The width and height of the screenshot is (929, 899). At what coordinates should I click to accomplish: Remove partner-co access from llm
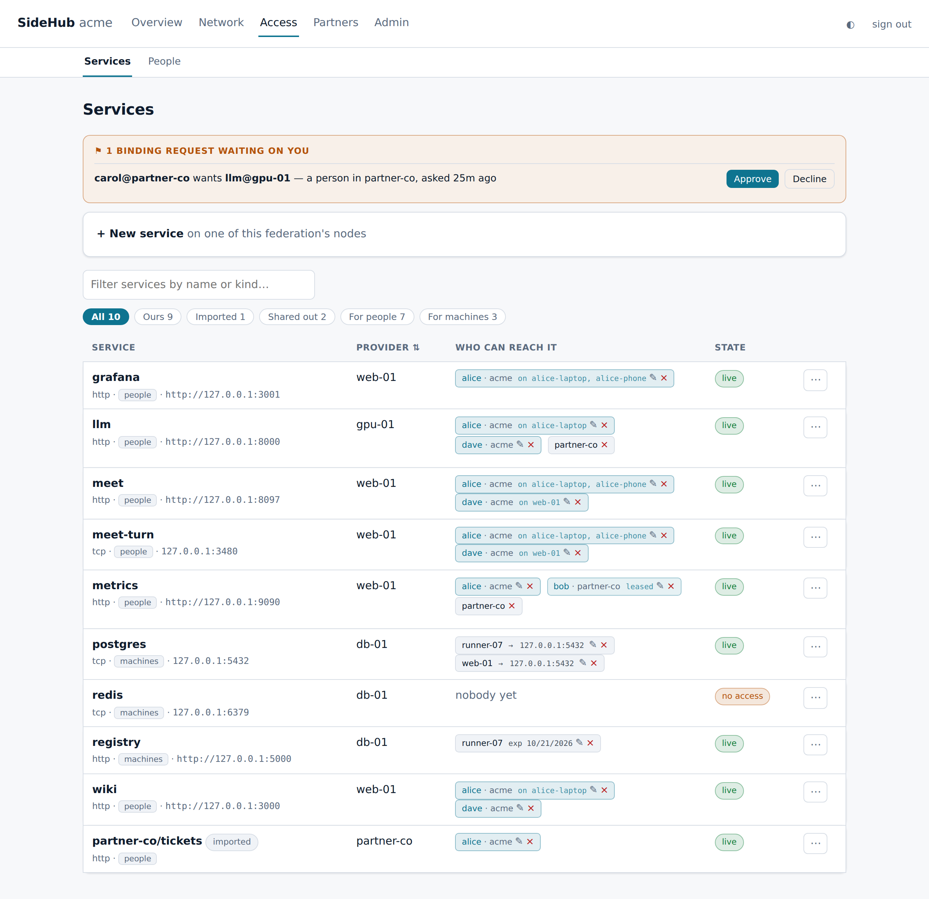click(x=604, y=445)
